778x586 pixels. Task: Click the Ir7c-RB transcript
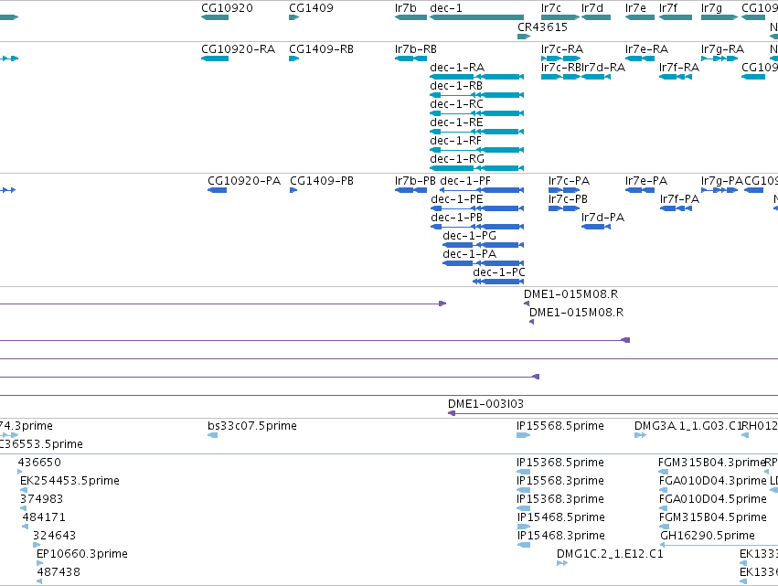tap(560, 77)
